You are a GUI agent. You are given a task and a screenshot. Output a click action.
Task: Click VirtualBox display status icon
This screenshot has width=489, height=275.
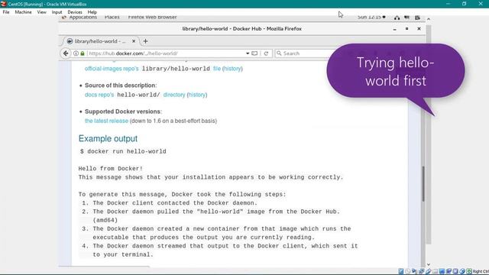tap(442, 271)
